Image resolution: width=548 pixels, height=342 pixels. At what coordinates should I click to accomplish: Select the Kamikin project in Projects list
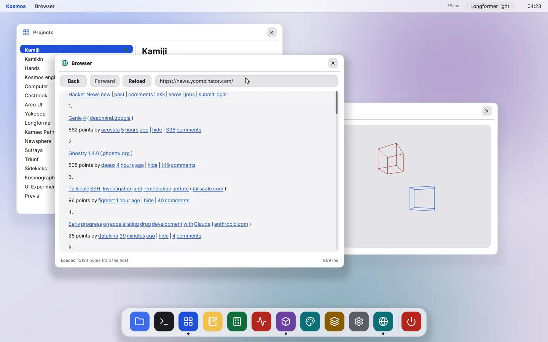tap(34, 59)
